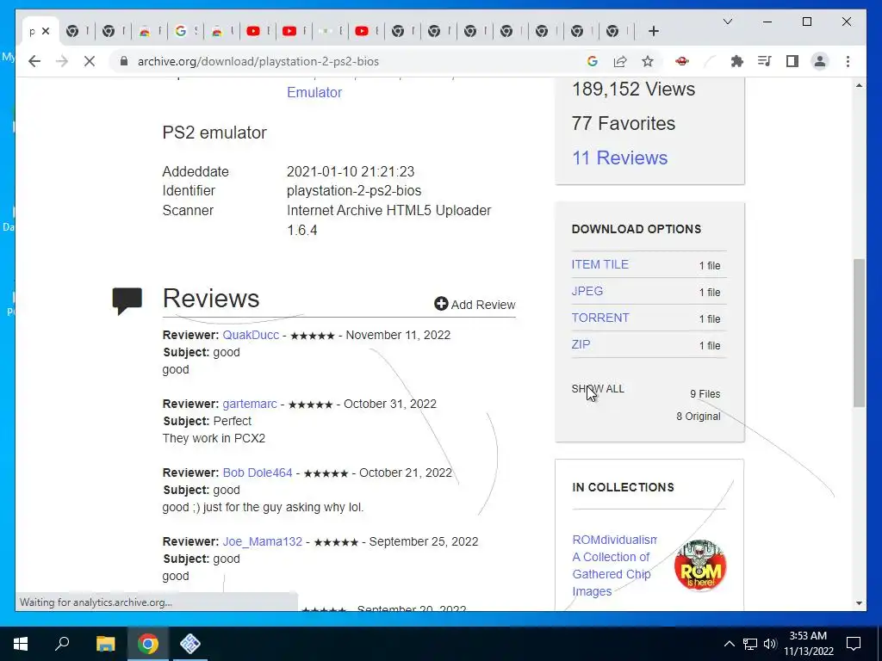The width and height of the screenshot is (882, 661).
Task: Select the '9 Files' count text
Action: pos(705,394)
